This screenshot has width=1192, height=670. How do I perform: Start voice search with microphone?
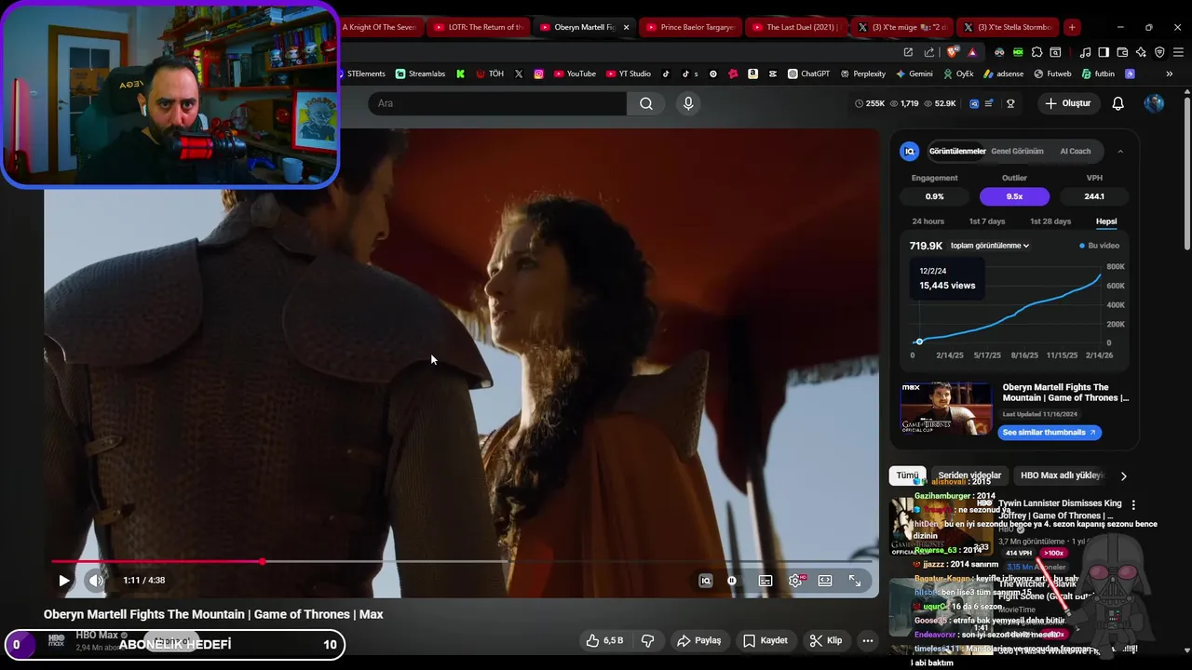tap(688, 103)
